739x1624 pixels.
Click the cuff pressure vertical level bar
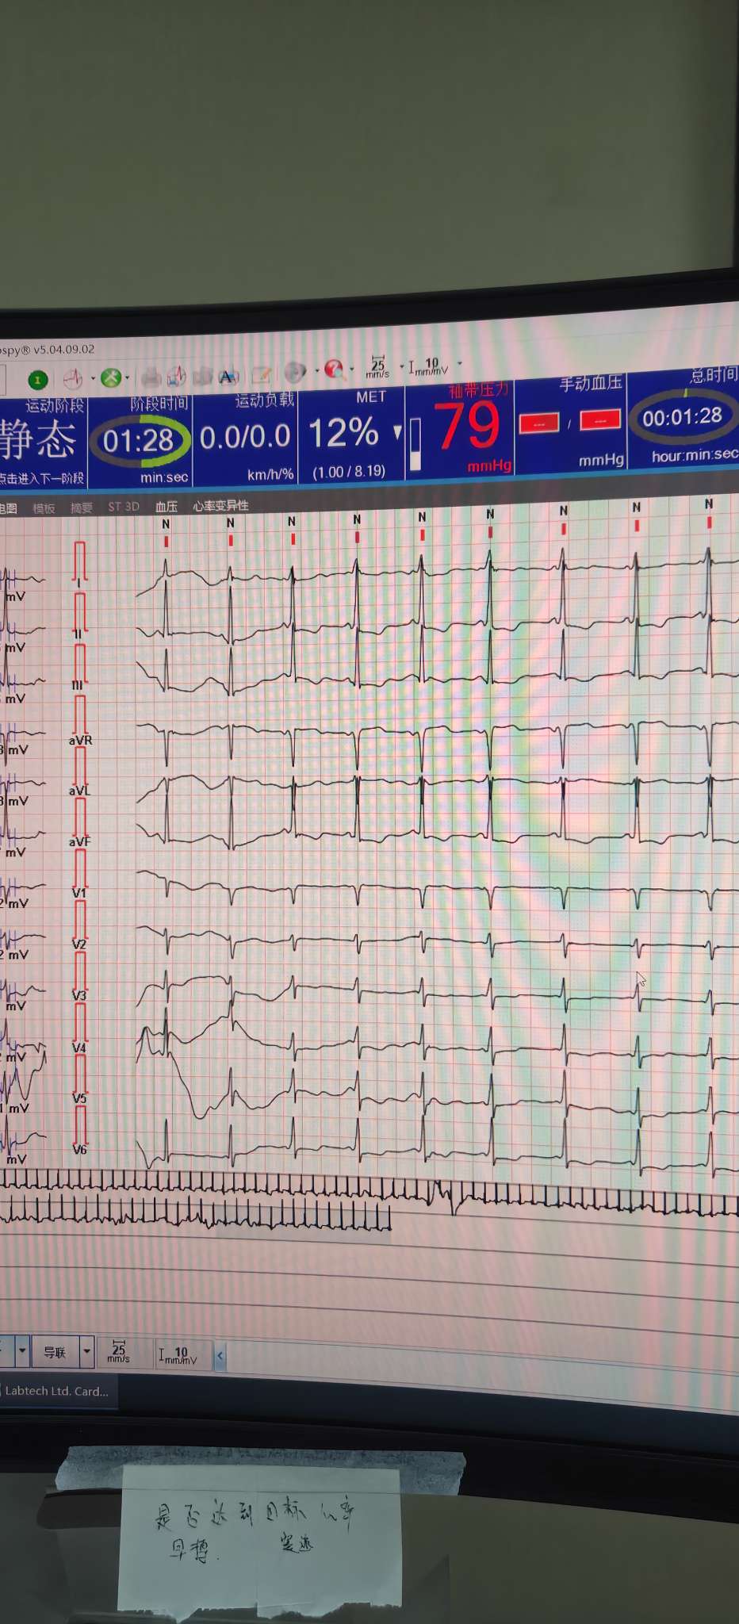[x=415, y=444]
